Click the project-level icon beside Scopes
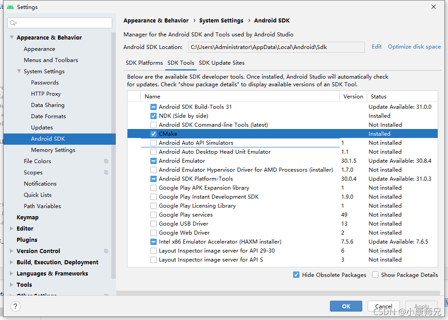This screenshot has height=320, width=448. (106, 173)
